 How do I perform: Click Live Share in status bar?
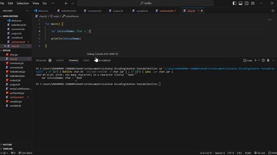[x=25, y=153]
